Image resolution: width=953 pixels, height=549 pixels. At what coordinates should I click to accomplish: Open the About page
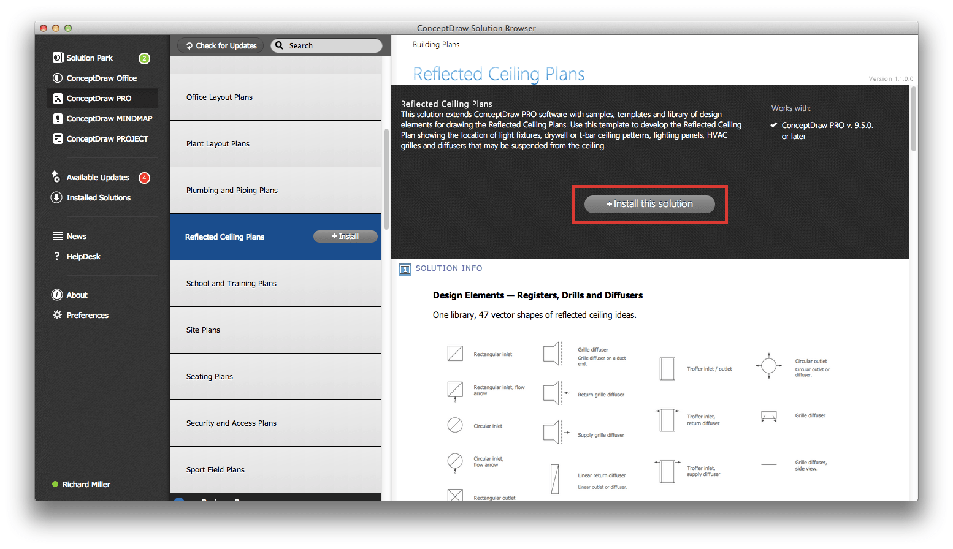[77, 295]
